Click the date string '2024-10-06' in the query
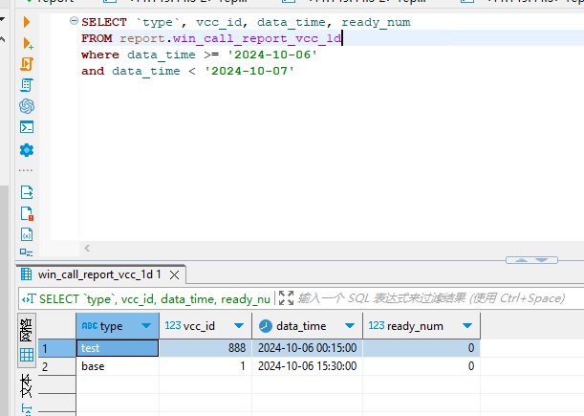 point(272,55)
